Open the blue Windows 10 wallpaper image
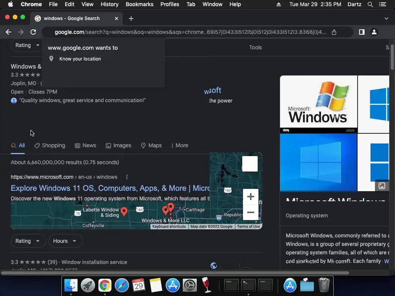Viewport: 395px width, 296px height. [318, 162]
